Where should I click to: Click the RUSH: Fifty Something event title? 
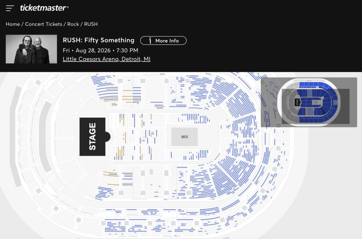pos(99,40)
